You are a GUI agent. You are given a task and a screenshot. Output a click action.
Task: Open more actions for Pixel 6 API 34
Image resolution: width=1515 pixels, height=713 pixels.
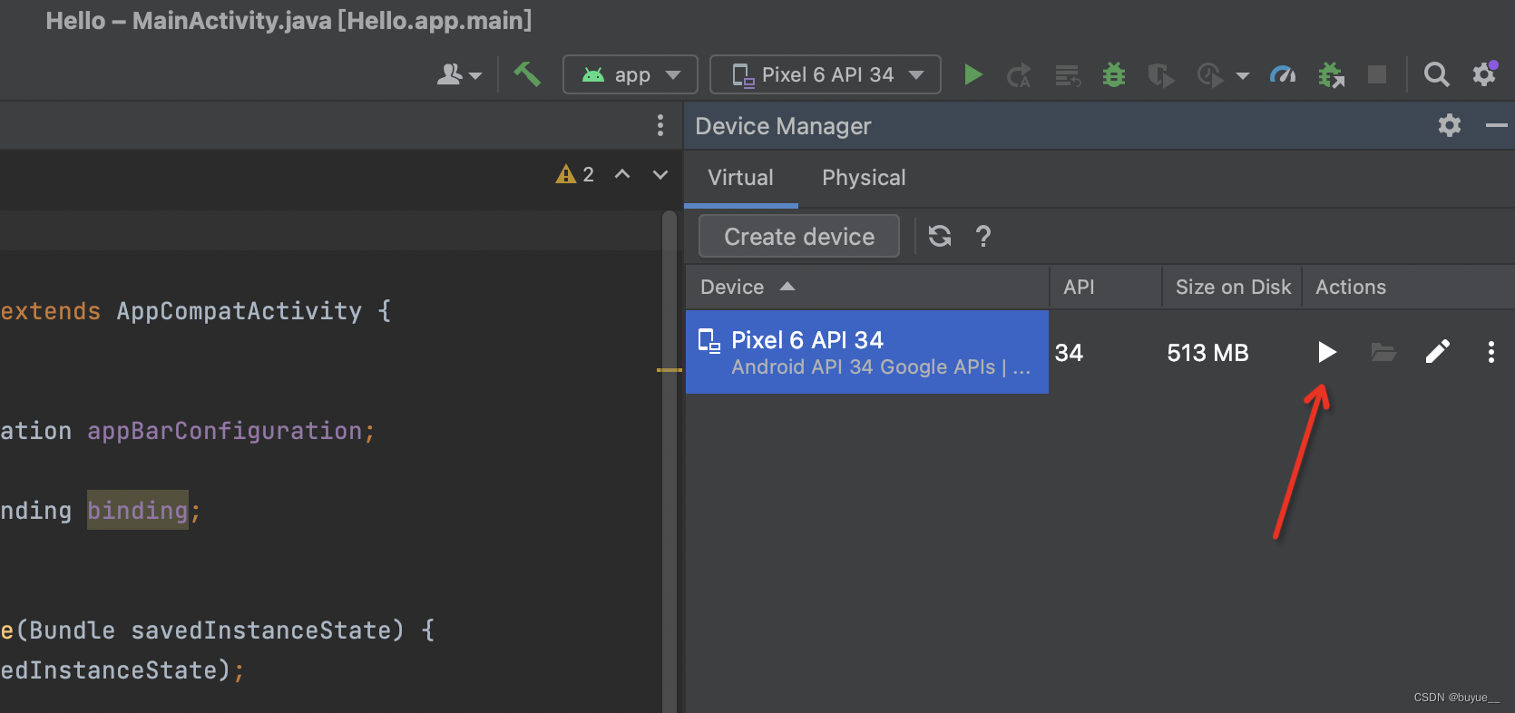[x=1491, y=352]
